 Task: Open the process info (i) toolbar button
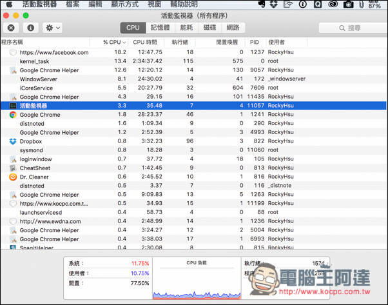pos(31,28)
